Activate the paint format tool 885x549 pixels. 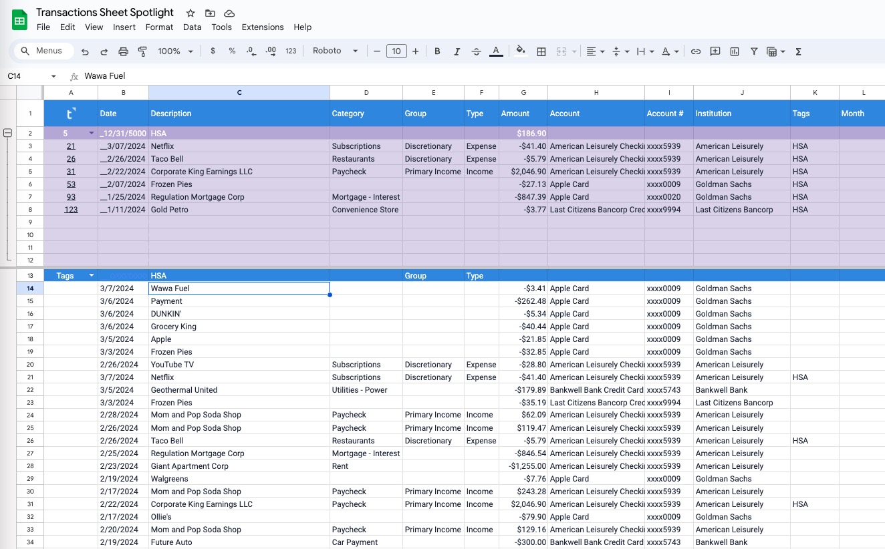pos(142,51)
